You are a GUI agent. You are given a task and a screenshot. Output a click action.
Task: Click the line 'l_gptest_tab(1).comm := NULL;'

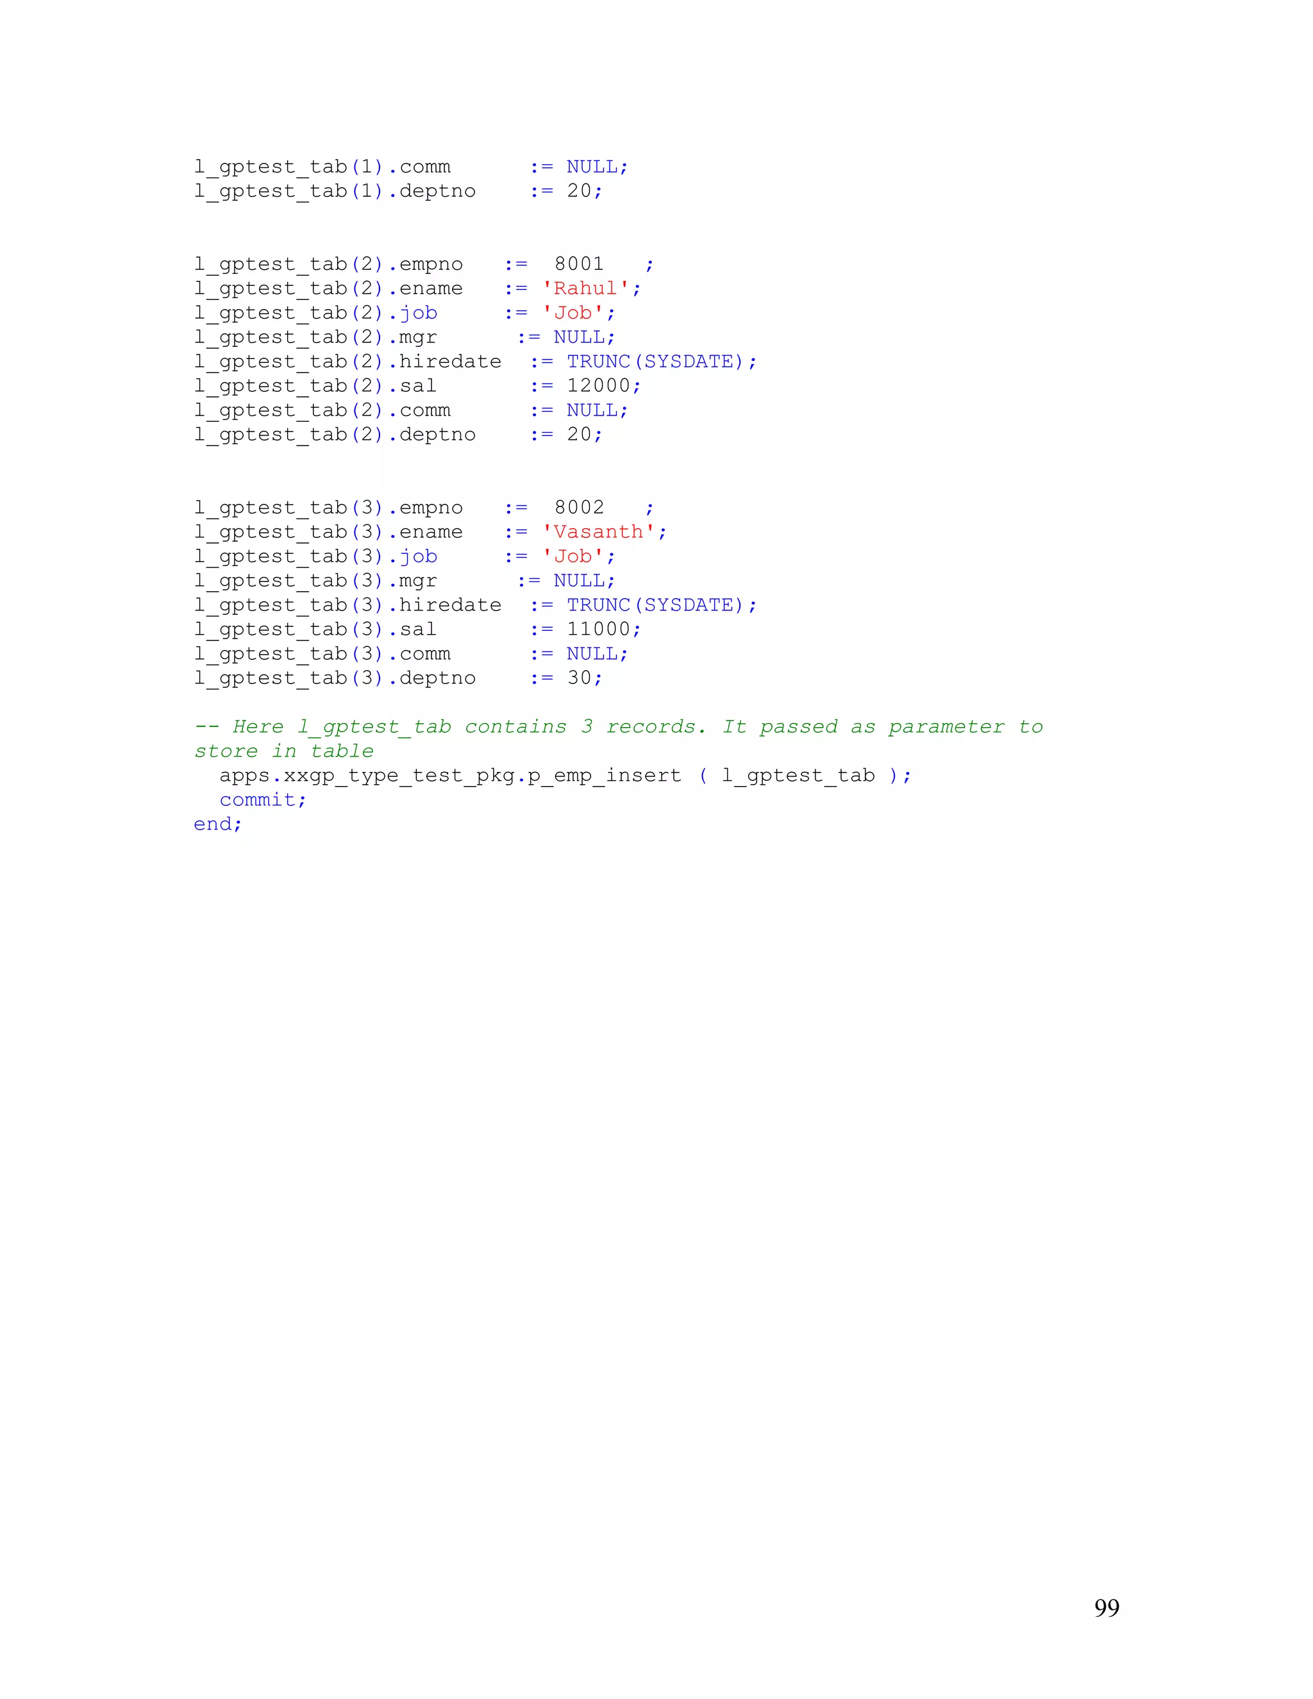[411, 167]
